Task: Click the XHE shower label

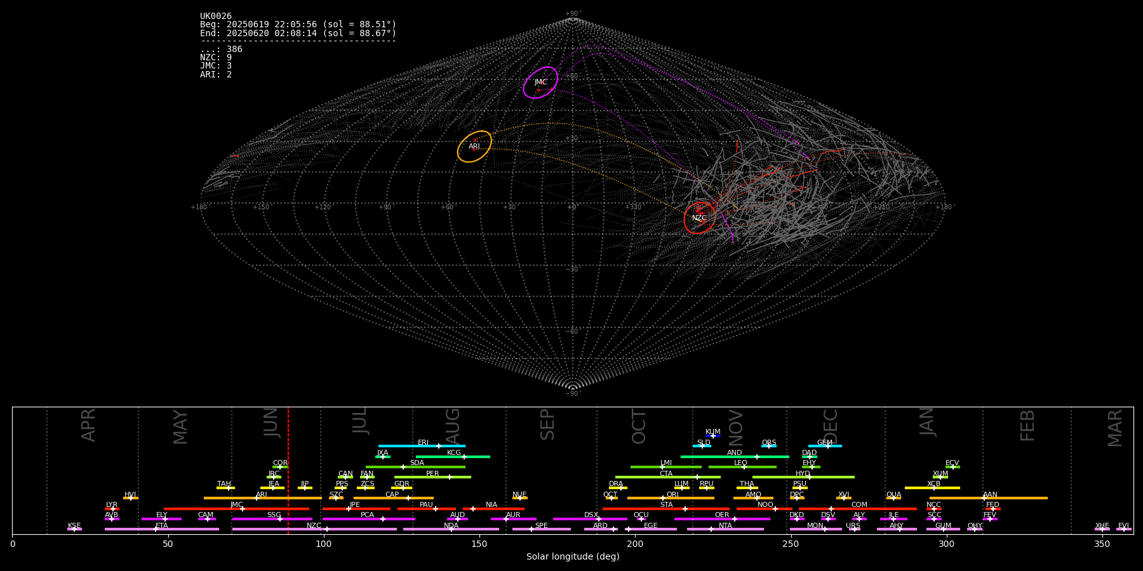Action: (1102, 526)
